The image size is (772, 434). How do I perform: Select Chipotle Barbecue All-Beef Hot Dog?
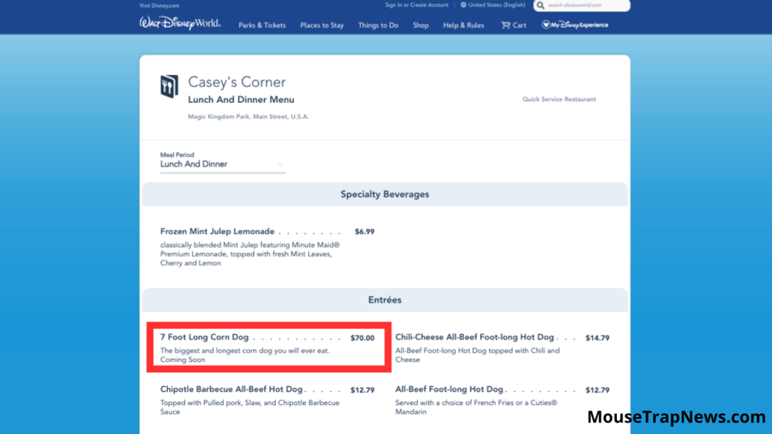point(232,389)
